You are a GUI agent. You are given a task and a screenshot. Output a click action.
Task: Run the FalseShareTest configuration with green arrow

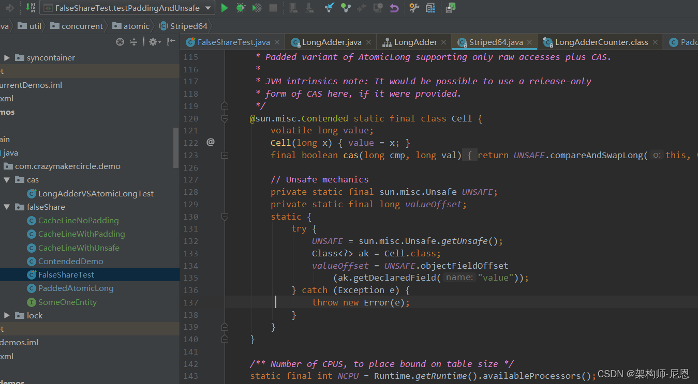tap(225, 8)
